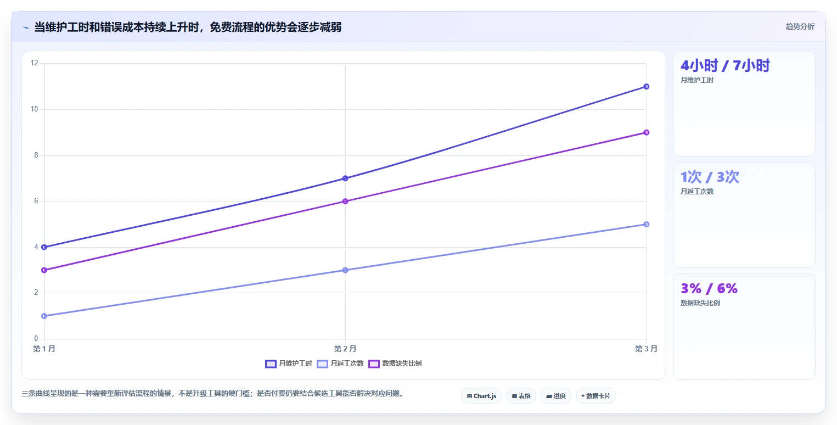This screenshot has height=425, width=837.
Task: Click the lightning icon beside the title
Action: [x=26, y=27]
